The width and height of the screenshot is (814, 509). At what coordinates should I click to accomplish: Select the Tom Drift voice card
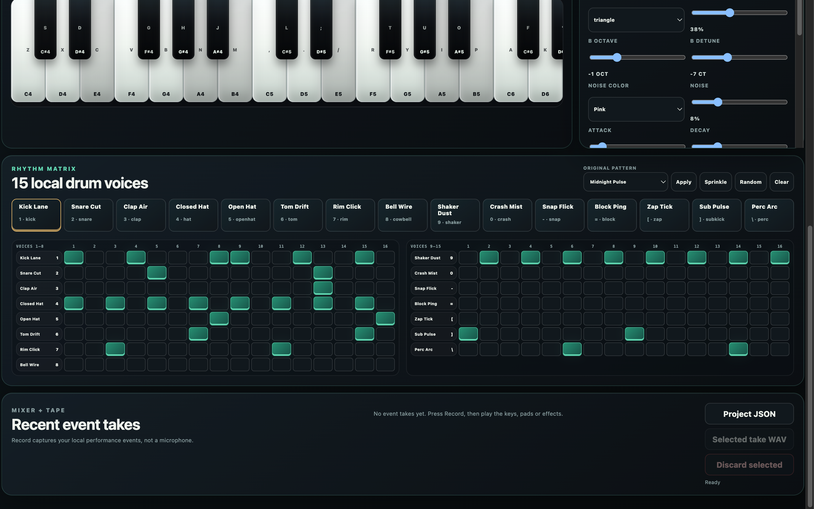coord(298,215)
